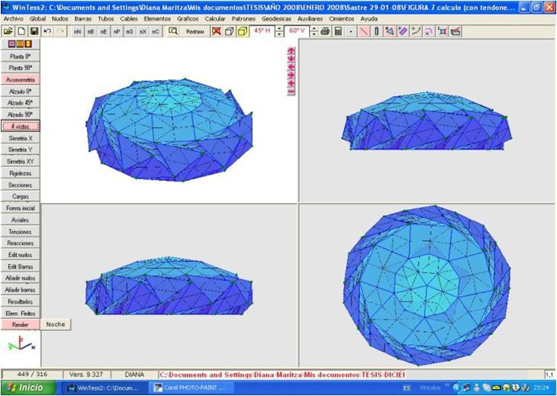Open the Calcular menu

pos(215,18)
